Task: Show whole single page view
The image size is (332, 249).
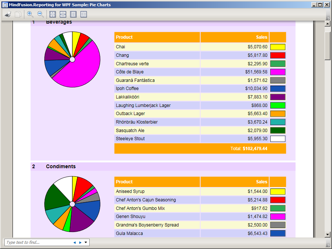Action: [x=73, y=14]
